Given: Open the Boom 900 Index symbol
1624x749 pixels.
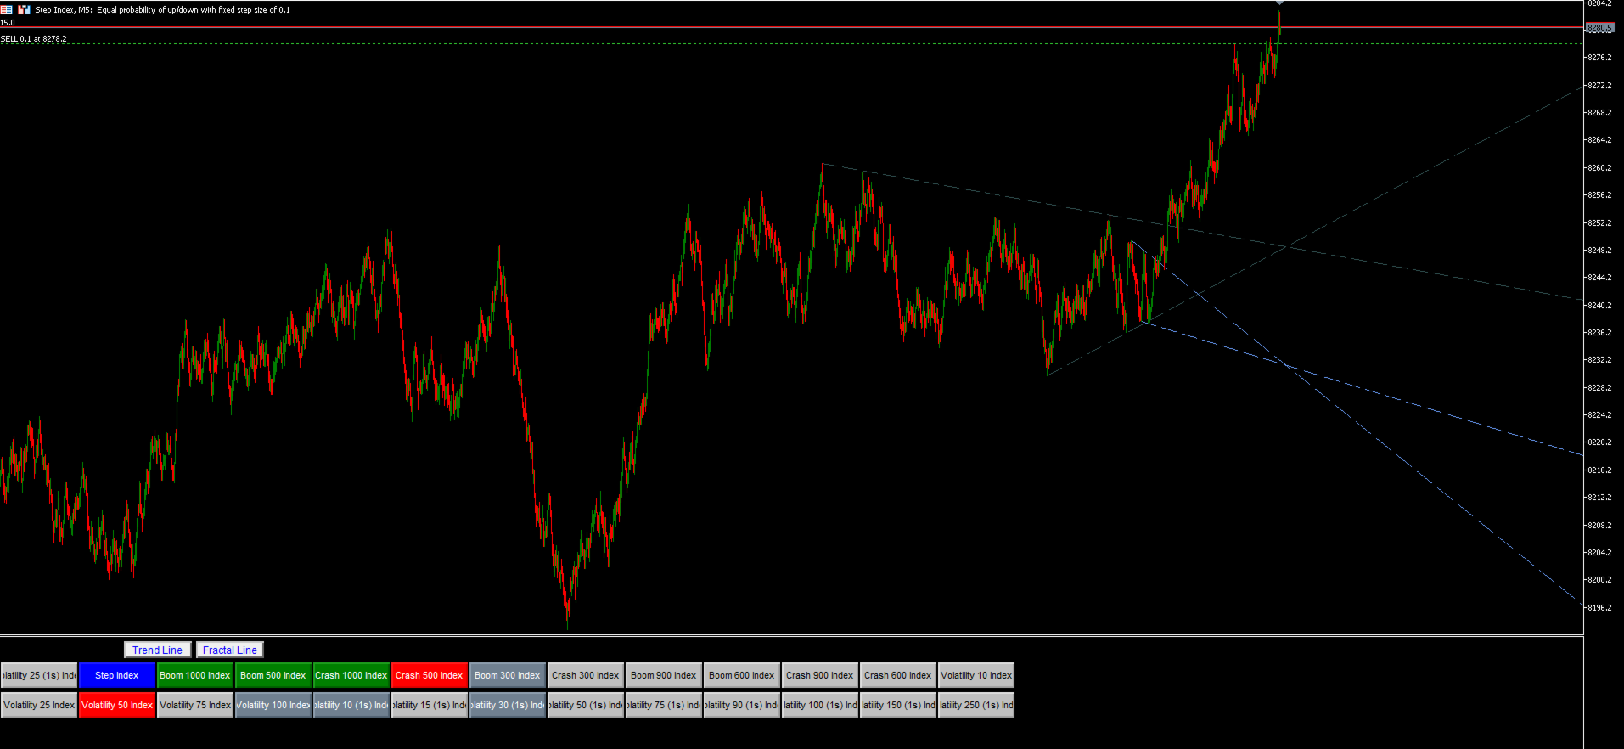Looking at the screenshot, I should (x=664, y=675).
